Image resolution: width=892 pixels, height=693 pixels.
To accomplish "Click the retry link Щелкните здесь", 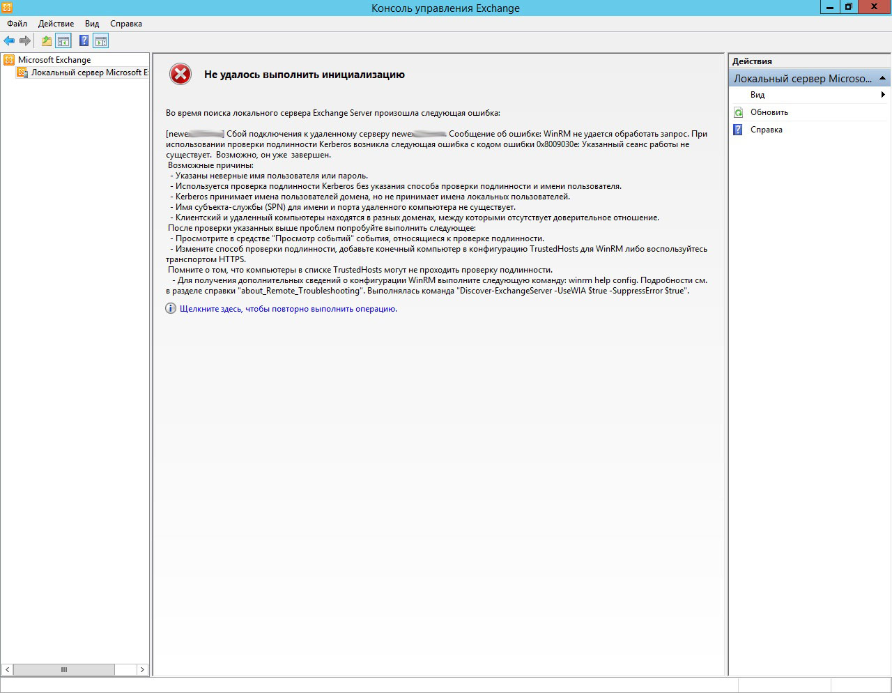I will pos(289,309).
